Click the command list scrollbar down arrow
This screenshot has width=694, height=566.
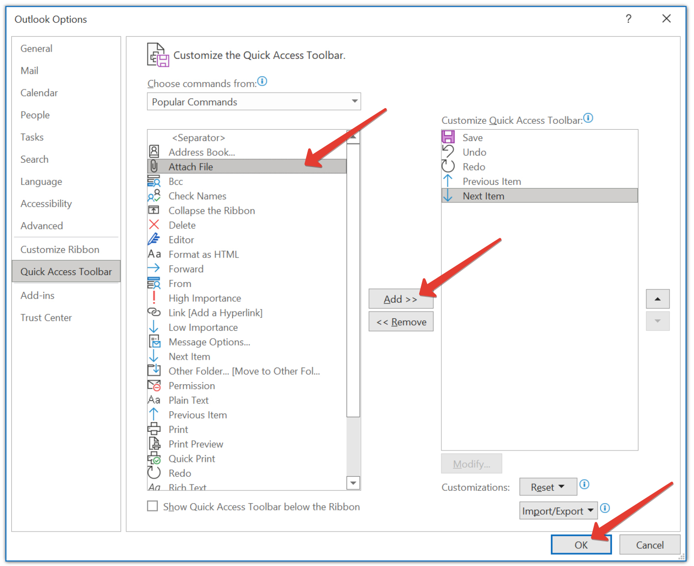point(353,483)
